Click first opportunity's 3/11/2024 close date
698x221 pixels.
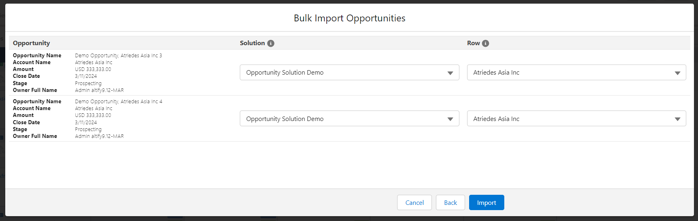coord(86,76)
